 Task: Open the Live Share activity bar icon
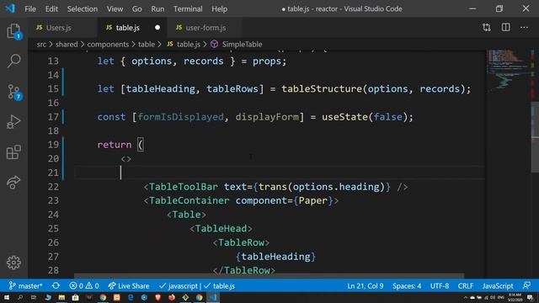point(13,182)
